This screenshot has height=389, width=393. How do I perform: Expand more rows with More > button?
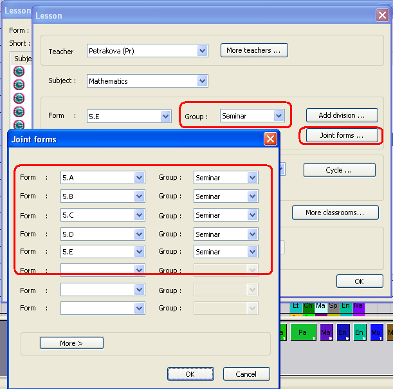71,343
